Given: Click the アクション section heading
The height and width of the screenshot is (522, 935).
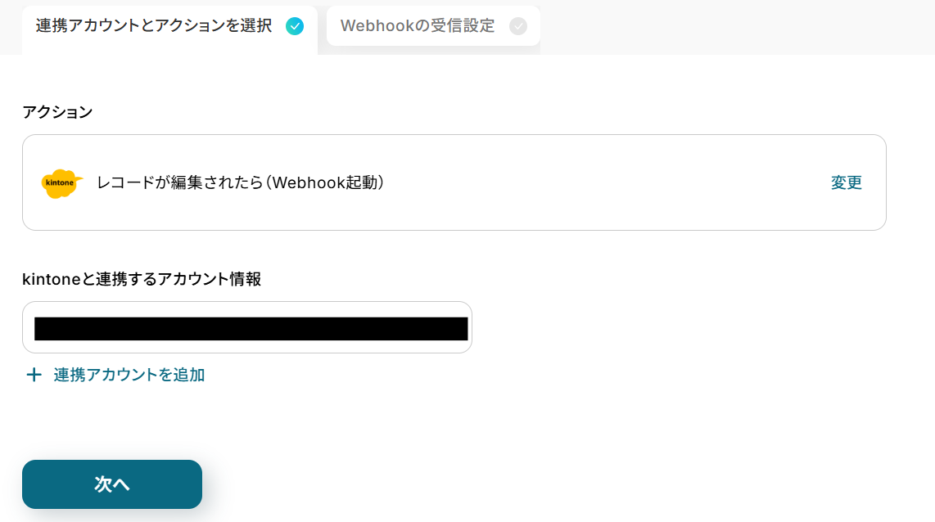Looking at the screenshot, I should click(57, 112).
